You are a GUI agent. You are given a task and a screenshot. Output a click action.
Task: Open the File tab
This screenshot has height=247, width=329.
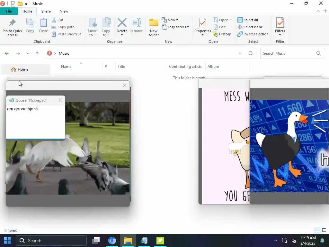9,11
